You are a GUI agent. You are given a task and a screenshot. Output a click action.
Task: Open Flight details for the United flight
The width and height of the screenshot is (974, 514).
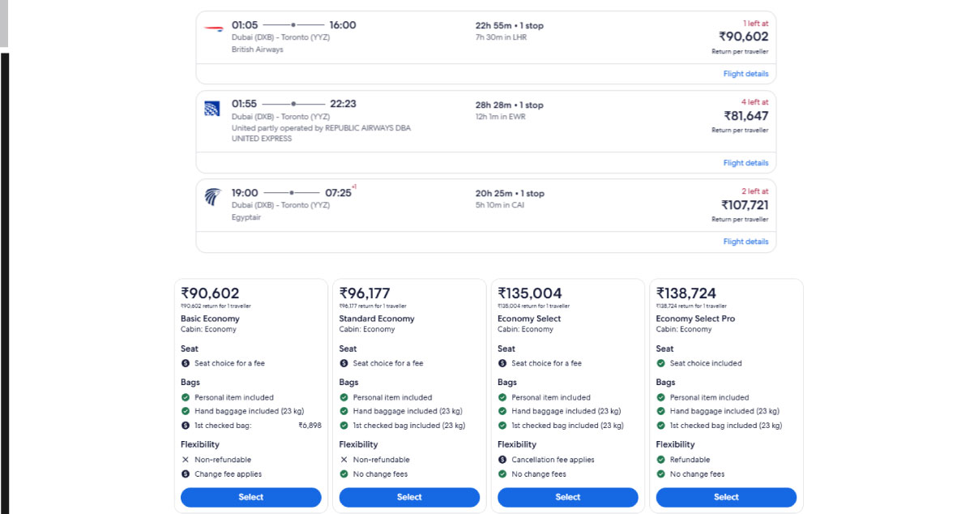pyautogui.click(x=745, y=162)
